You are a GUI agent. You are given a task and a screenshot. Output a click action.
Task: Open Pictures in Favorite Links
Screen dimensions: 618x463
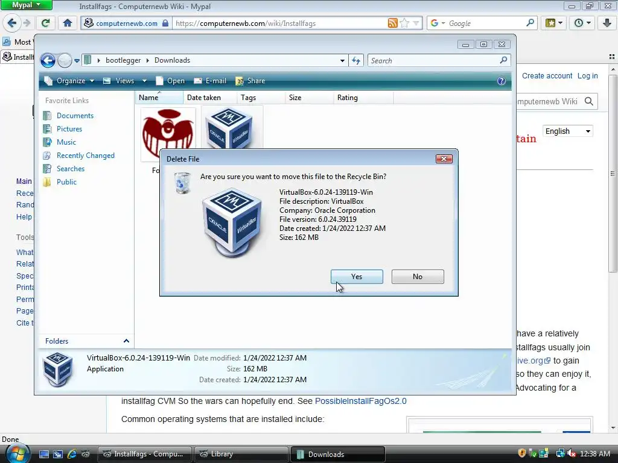[x=69, y=129]
